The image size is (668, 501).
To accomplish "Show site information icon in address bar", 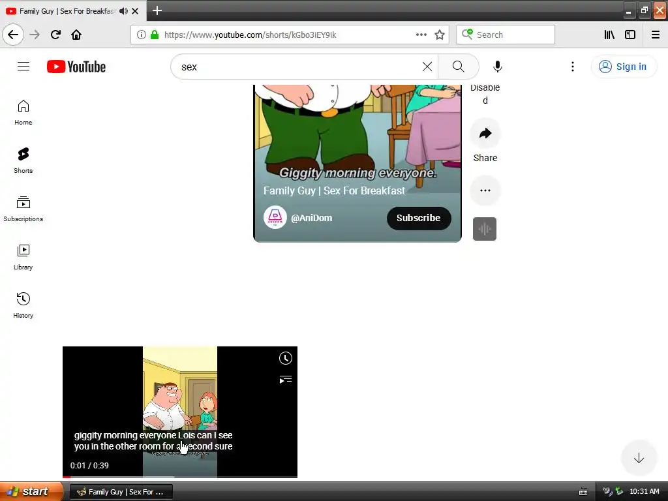I will pyautogui.click(x=142, y=35).
